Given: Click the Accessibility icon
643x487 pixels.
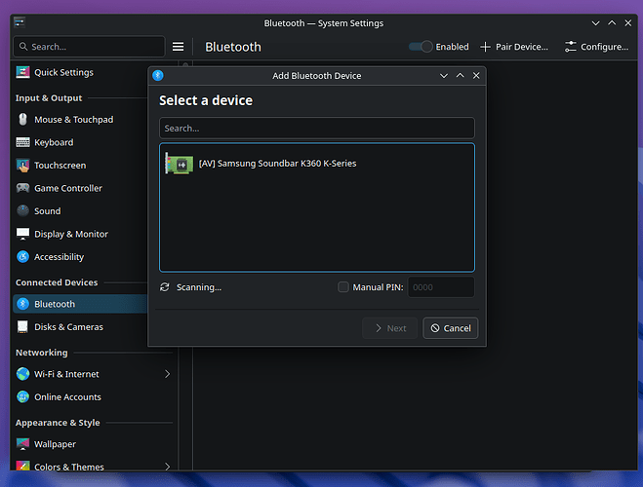Looking at the screenshot, I should click(x=23, y=257).
